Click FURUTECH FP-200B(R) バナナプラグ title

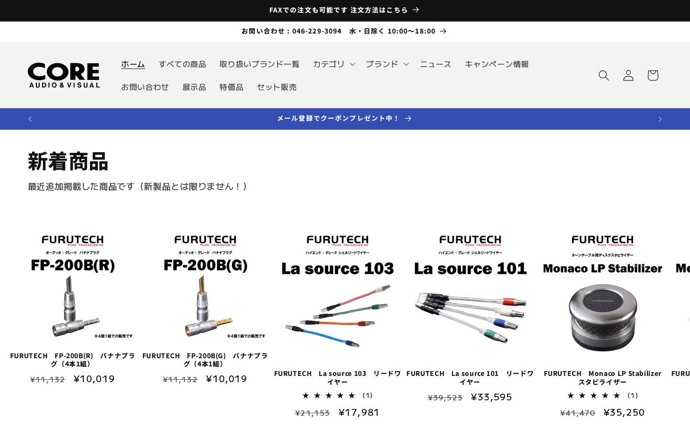[73, 360]
